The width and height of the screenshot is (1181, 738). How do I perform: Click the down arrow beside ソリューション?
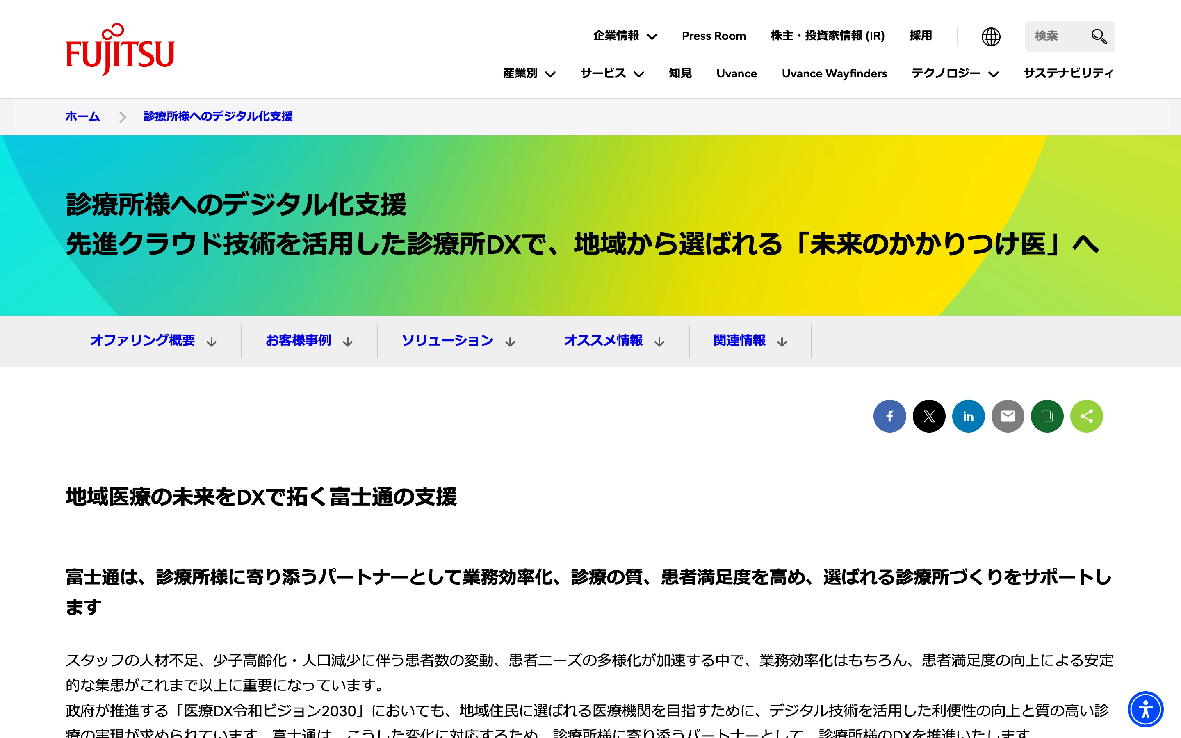[510, 342]
